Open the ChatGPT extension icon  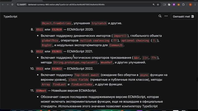point(169,5)
